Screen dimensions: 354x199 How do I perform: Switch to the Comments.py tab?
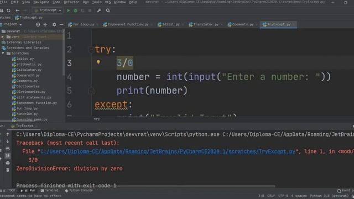click(x=242, y=24)
